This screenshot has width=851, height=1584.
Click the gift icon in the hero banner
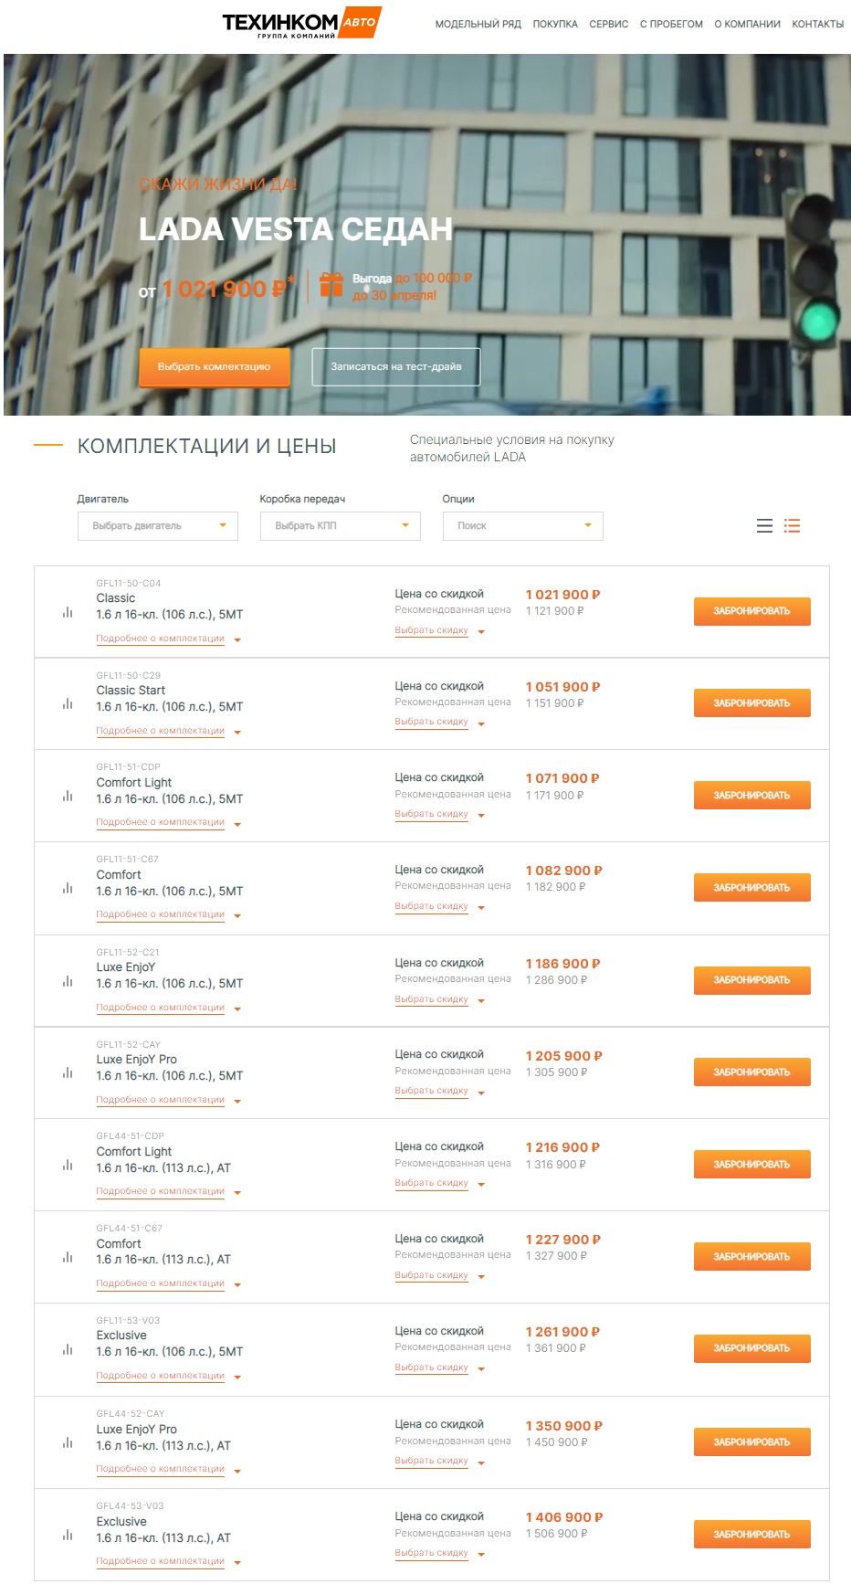(331, 285)
